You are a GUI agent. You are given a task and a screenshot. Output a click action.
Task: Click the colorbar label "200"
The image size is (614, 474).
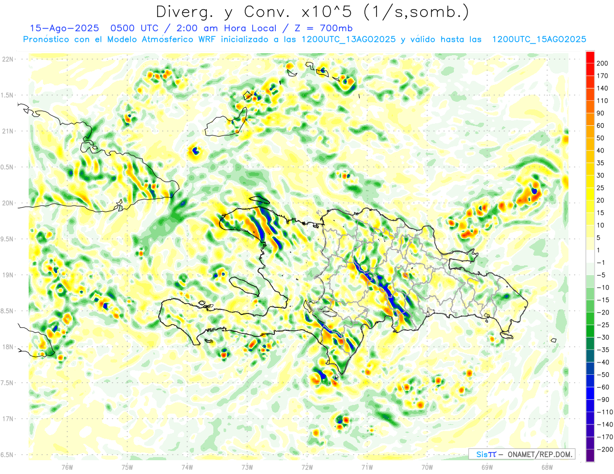(x=602, y=63)
